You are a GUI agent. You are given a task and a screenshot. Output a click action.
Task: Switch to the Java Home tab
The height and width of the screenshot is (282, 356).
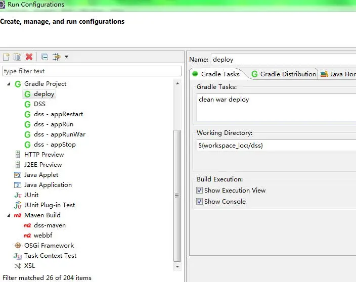(x=338, y=74)
